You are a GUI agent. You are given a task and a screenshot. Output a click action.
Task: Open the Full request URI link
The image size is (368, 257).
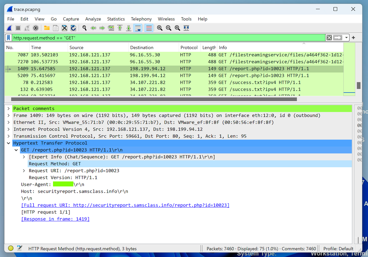point(125,205)
